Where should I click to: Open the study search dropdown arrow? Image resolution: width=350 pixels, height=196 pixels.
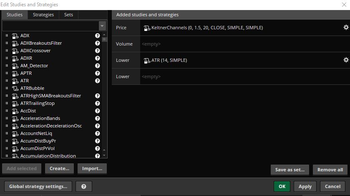[x=103, y=26]
